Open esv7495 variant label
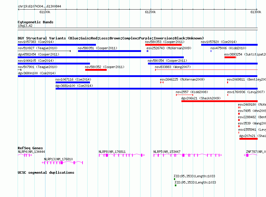Viewport: 266px width, 197px height. pyautogui.click(x=252, y=111)
